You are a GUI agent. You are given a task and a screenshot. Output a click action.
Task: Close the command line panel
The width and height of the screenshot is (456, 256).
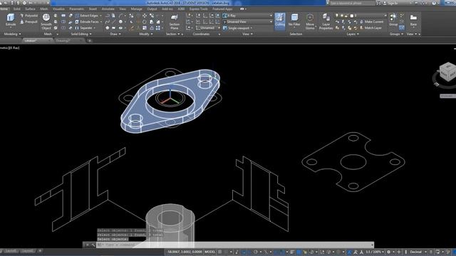(x=87, y=245)
